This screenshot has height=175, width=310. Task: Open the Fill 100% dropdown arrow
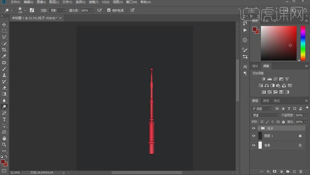[307, 122]
